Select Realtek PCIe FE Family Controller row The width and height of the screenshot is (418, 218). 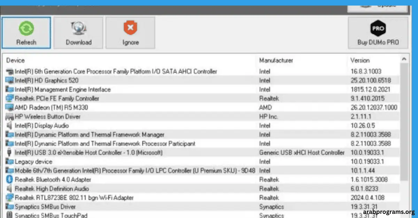[x=201, y=99]
